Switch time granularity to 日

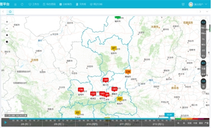tap(203, 87)
